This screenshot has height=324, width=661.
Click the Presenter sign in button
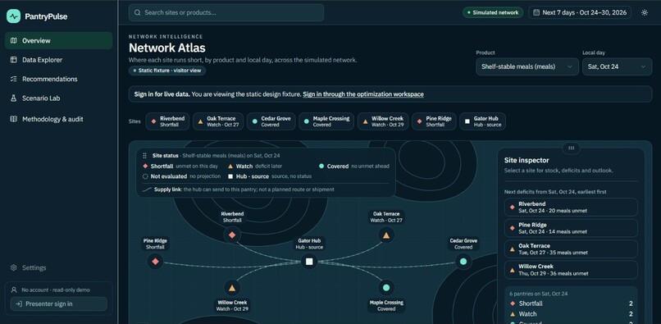58,303
